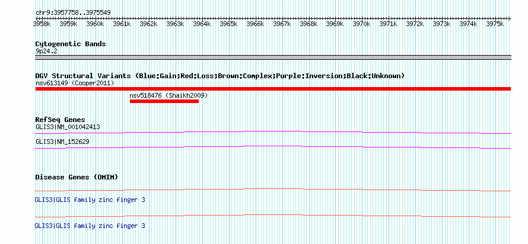This screenshot has height=244, width=528.
Task: Open GLIS3|NM_001042413 transcript label
Action: point(68,127)
